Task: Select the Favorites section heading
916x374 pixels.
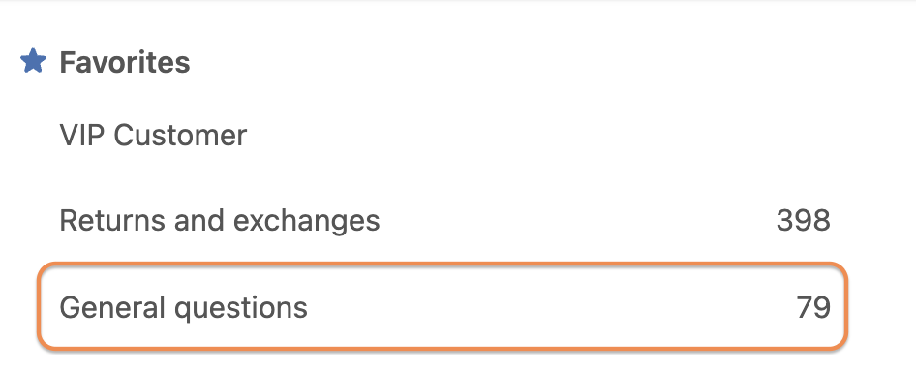Action: (x=125, y=62)
